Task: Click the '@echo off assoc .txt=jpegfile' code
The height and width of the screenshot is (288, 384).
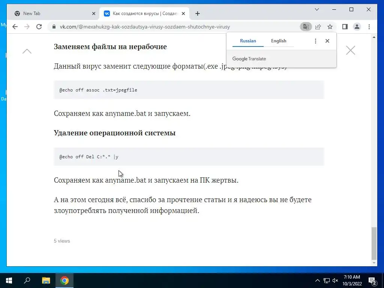Action: point(98,90)
